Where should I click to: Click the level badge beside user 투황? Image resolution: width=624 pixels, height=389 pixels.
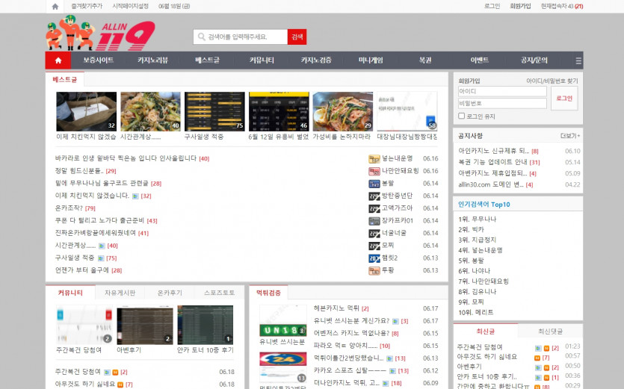tap(374, 270)
